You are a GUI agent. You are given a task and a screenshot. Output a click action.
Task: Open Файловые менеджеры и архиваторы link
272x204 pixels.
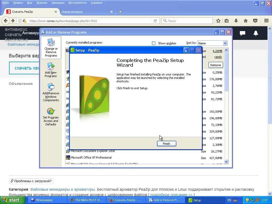click(x=63, y=189)
